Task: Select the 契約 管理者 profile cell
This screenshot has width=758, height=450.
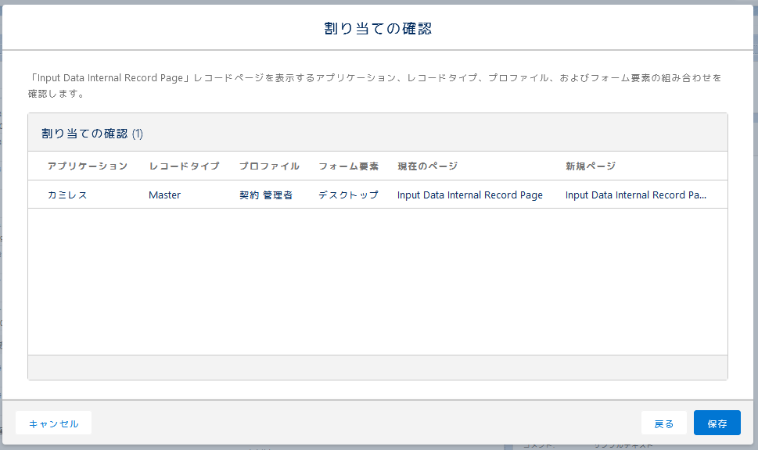Action: (266, 195)
